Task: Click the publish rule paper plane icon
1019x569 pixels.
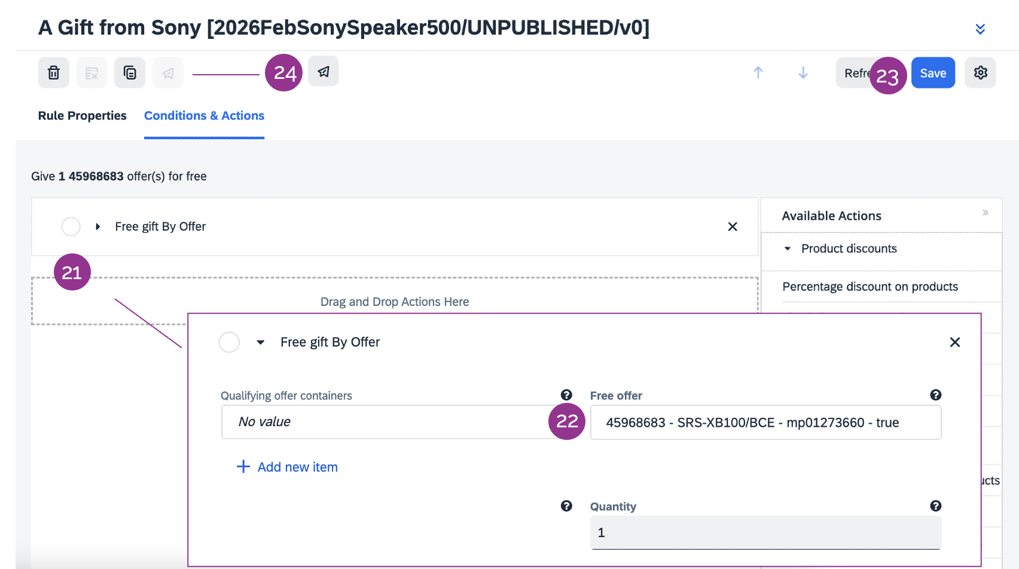Action: pos(324,72)
